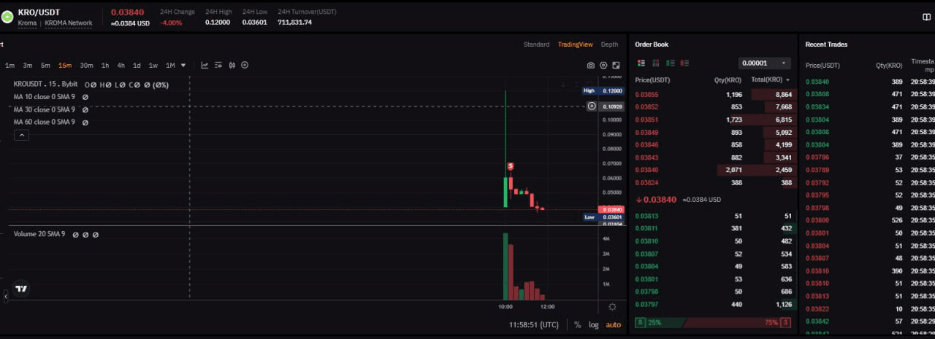Screen dimensions: 935x339
Task: Enter fullscreen chart mode
Action: [616, 65]
